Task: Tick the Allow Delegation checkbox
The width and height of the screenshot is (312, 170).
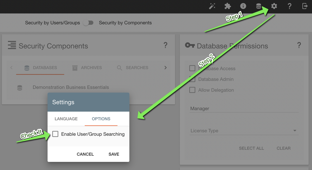Action: click(x=192, y=90)
